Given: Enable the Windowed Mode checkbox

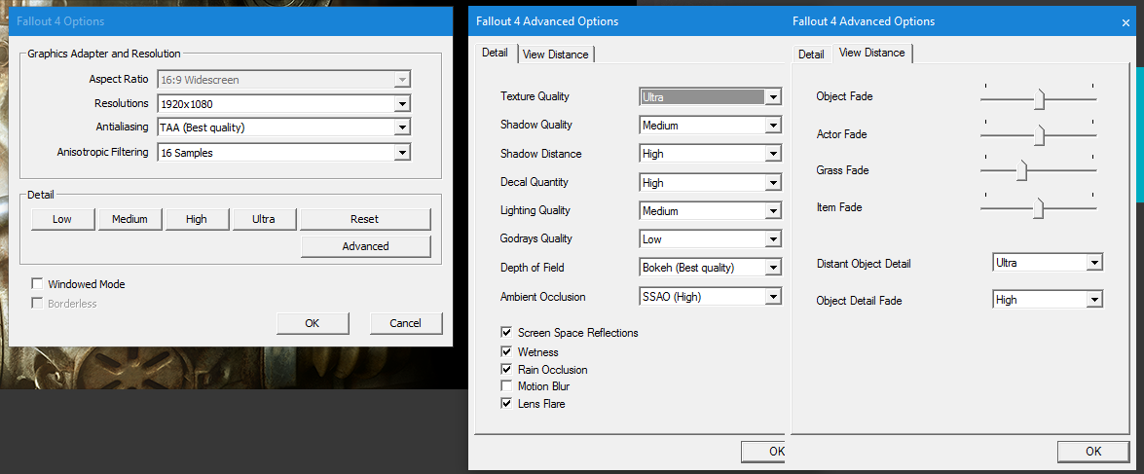Looking at the screenshot, I should [x=36, y=283].
